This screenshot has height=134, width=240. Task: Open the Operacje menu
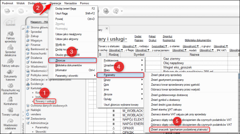pyautogui.click(x=55, y=3)
